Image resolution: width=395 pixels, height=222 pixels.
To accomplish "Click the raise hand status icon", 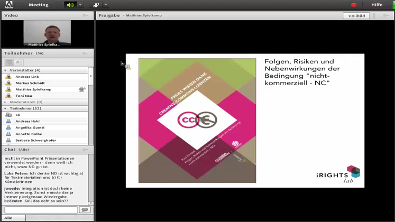I will (x=96, y=5).
